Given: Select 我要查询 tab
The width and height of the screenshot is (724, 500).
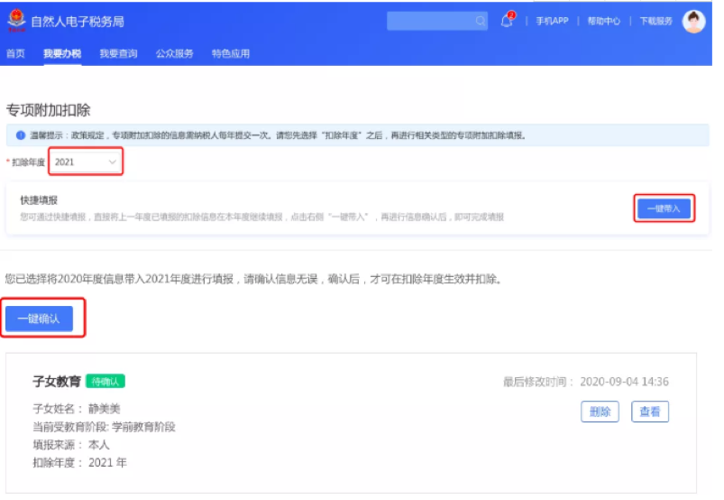Looking at the screenshot, I should point(119,53).
